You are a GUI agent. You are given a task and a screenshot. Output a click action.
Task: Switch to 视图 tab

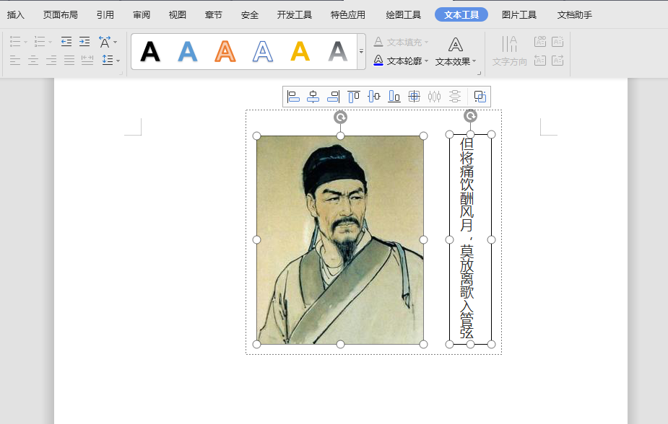tap(178, 15)
